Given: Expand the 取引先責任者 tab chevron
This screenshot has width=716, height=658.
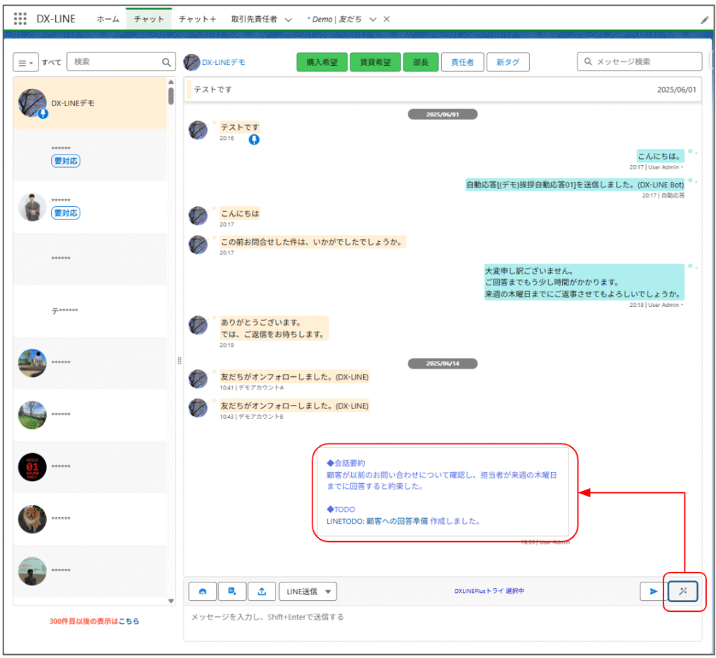Looking at the screenshot, I should pyautogui.click(x=288, y=20).
